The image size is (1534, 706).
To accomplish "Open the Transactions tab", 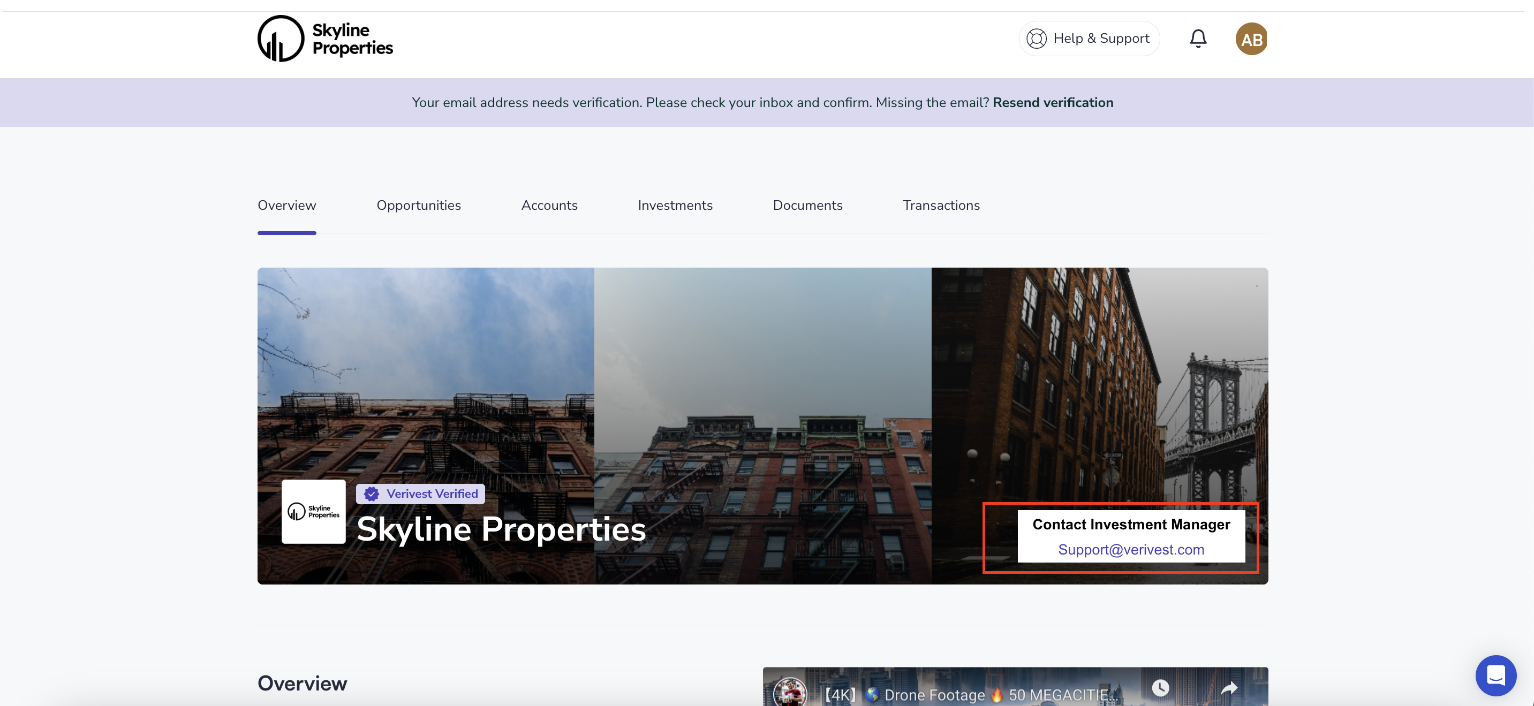I will 941,206.
